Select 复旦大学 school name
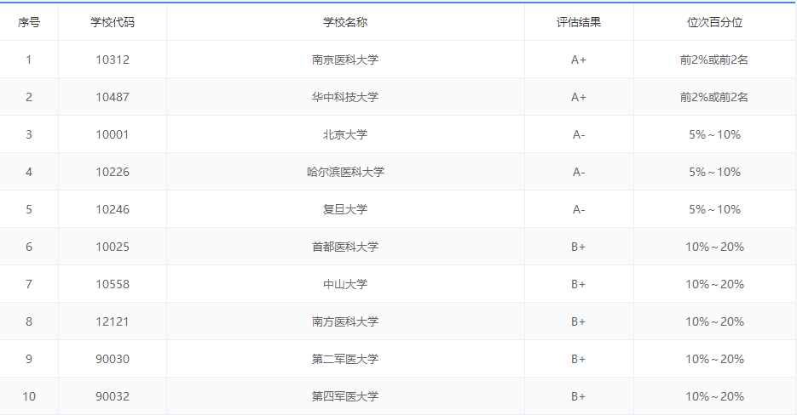 point(345,209)
